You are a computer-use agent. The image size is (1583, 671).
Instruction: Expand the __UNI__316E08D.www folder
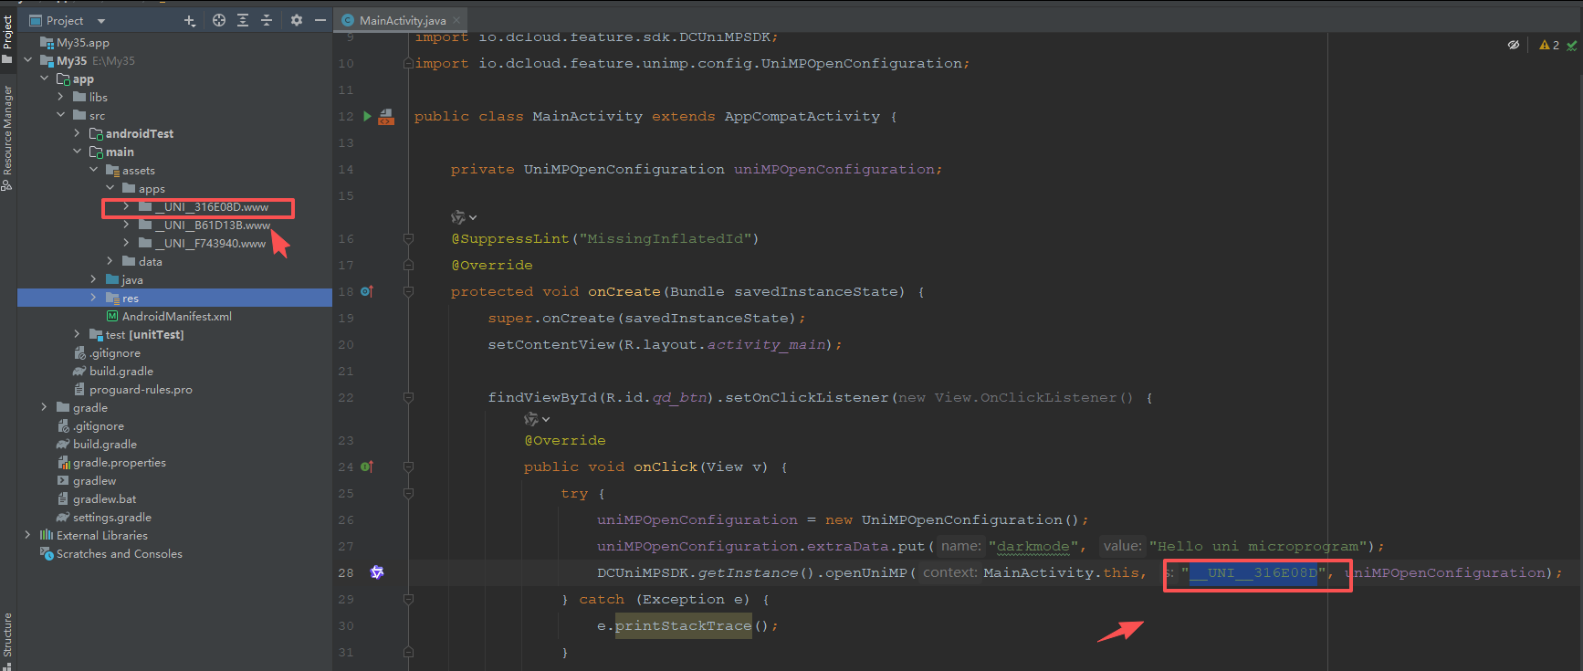[126, 206]
